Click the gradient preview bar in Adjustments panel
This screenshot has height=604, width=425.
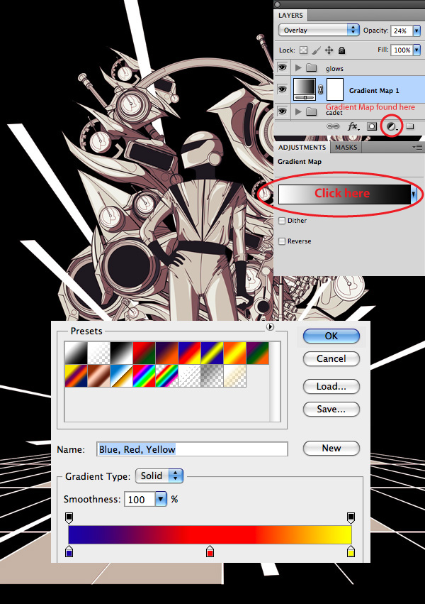[x=344, y=194]
